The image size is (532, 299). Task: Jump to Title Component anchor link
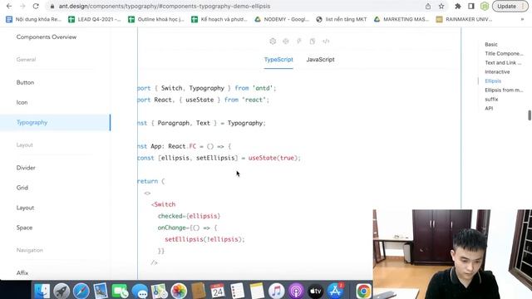pos(504,53)
